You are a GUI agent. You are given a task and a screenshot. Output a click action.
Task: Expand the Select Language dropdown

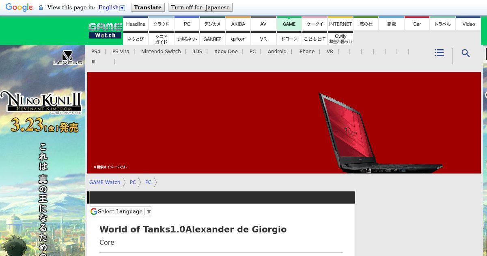(x=121, y=211)
